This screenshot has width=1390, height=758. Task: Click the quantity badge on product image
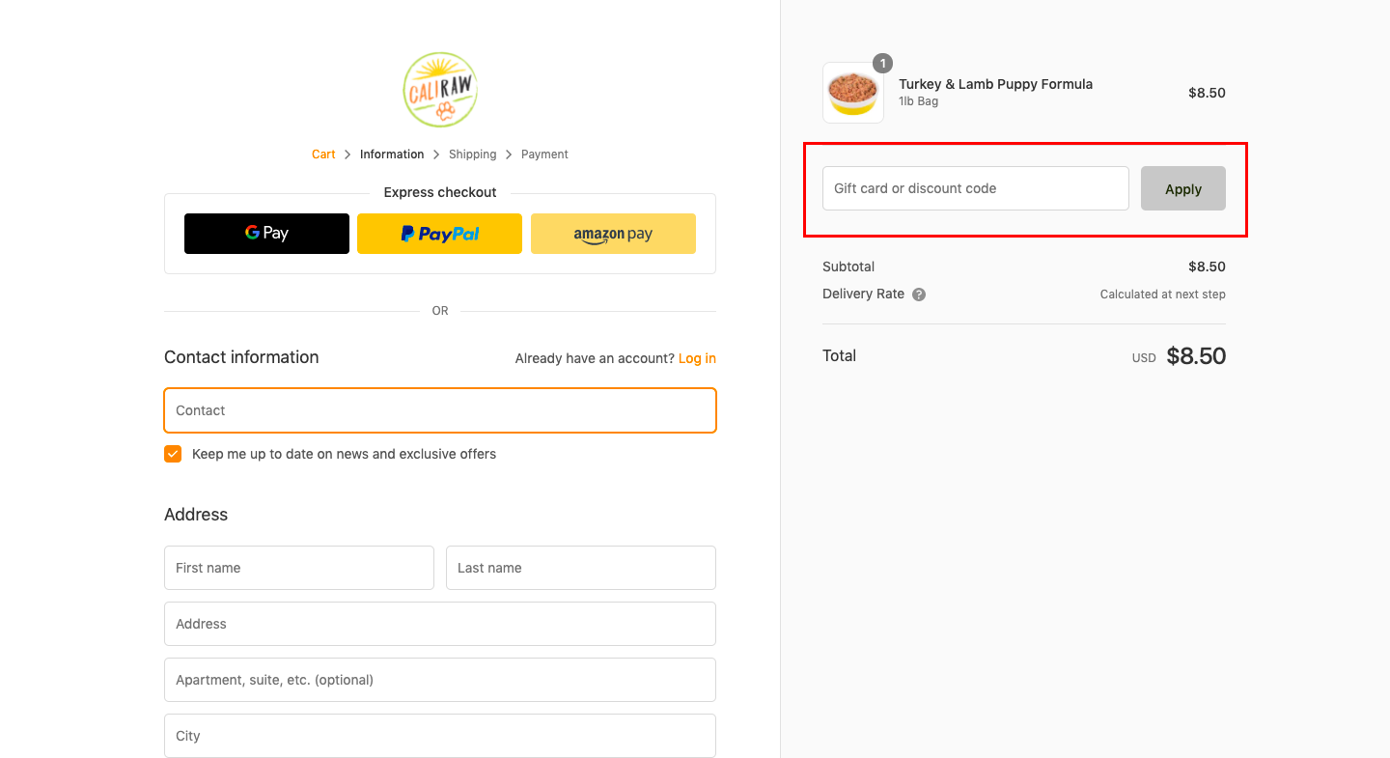point(882,64)
